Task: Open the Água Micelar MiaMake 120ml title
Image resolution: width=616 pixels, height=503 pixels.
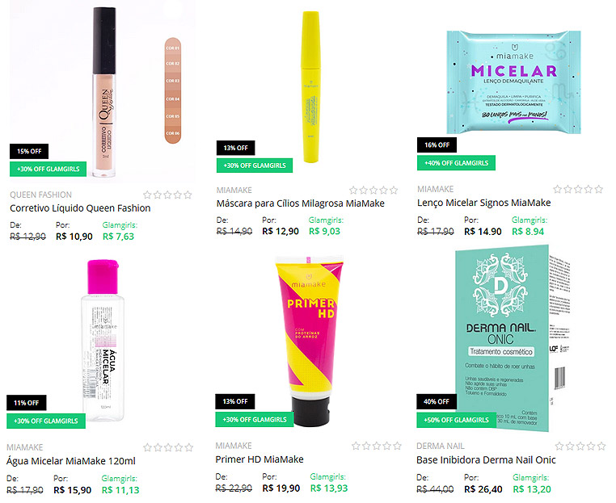Action: click(x=71, y=461)
